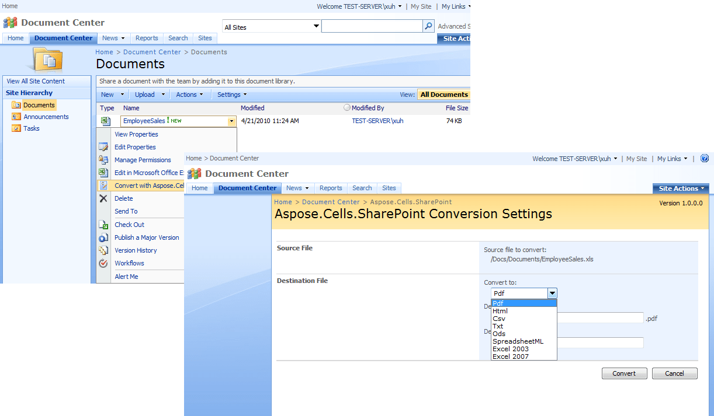The image size is (714, 416).
Task: Click the Publish a Major Version icon
Action: click(103, 237)
